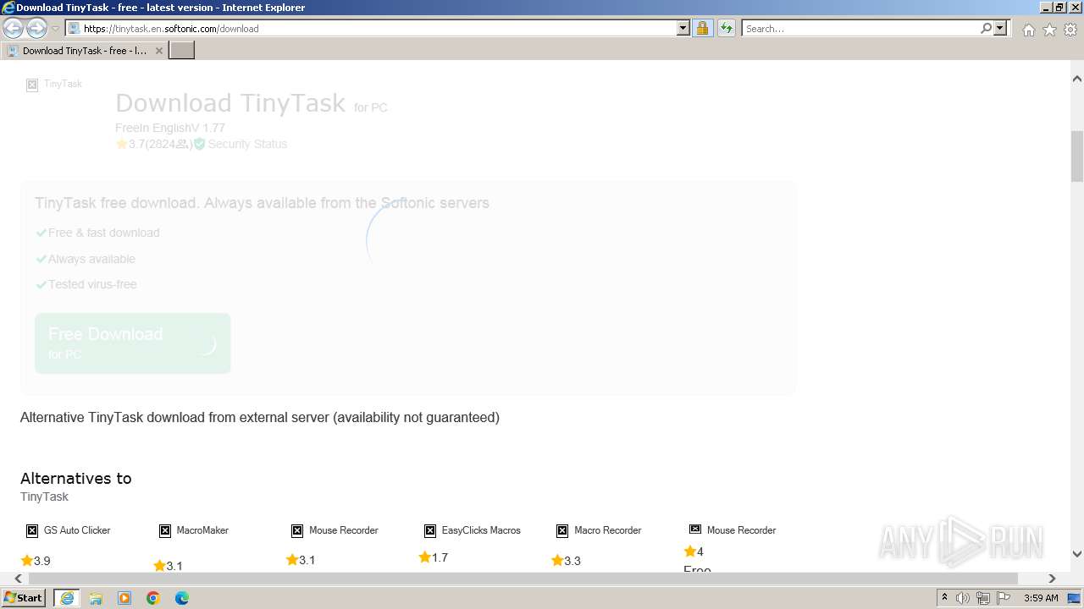Click the EasyClicks Macros image icon
This screenshot has width=1084, height=609.
(x=430, y=530)
